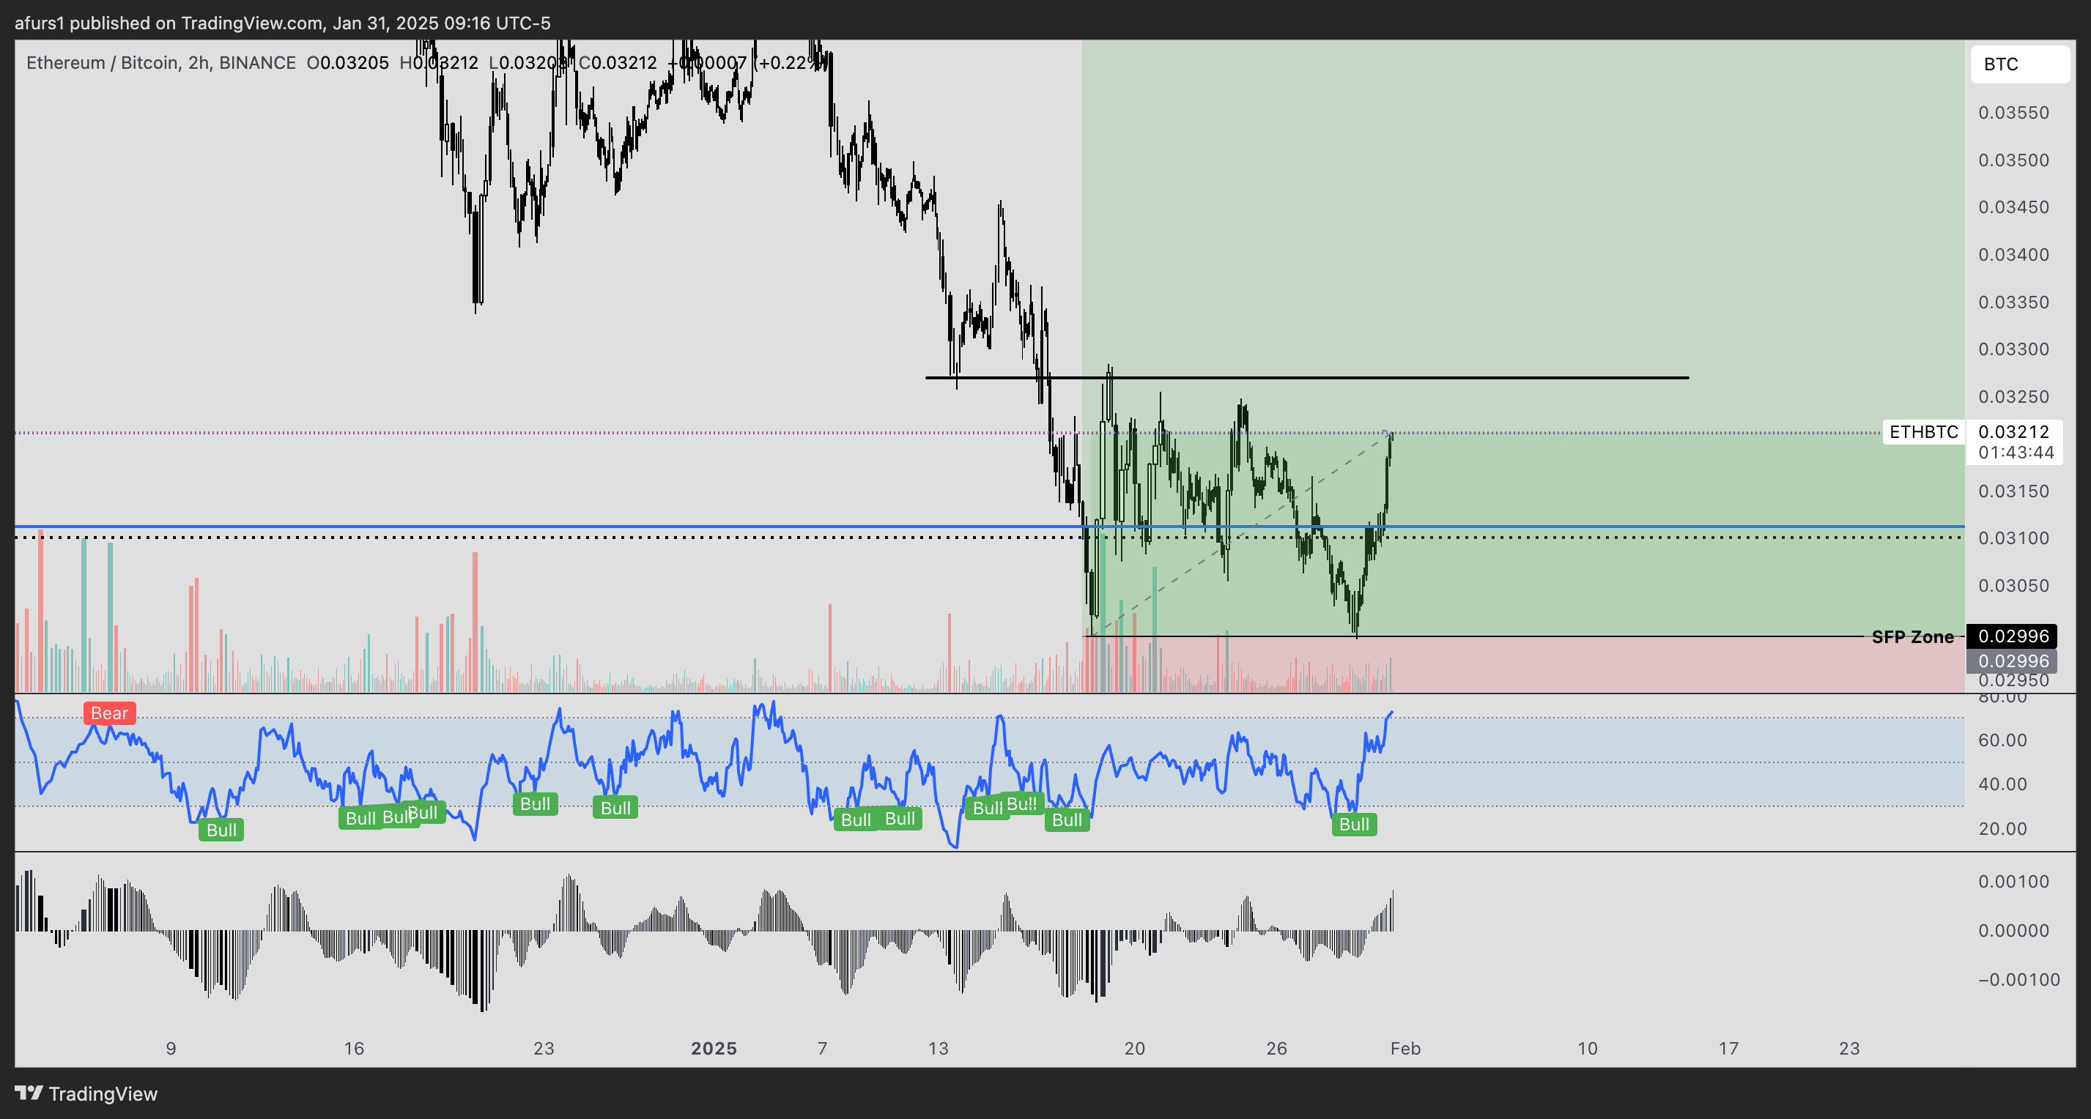
Task: Click the Feb marker on time axis
Action: (1405, 1049)
